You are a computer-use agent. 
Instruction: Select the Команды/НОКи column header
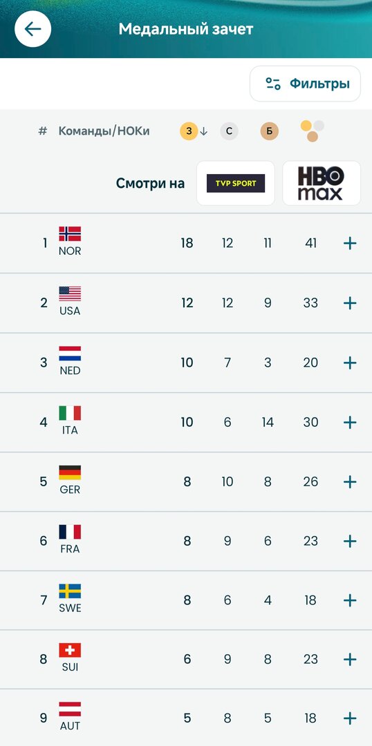104,131
